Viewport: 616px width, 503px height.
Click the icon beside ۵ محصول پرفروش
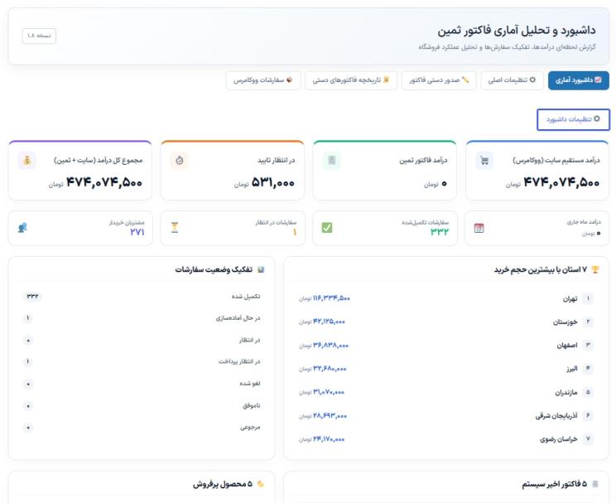coord(261,484)
